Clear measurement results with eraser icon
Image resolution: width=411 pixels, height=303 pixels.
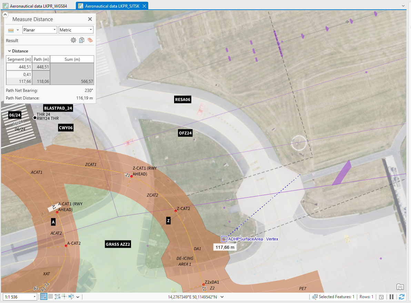point(90,40)
